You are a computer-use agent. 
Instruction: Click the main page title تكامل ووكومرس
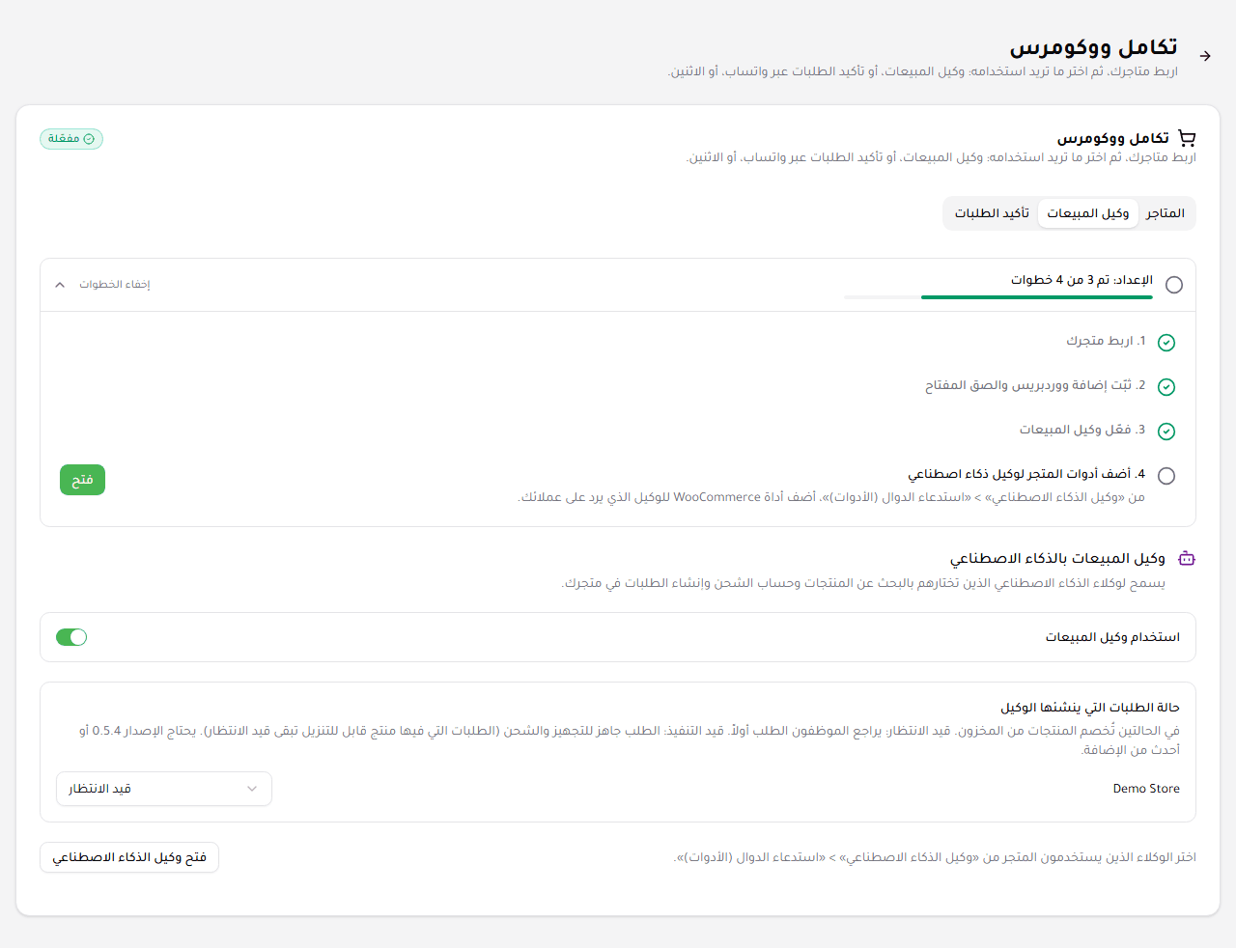coord(1093,47)
